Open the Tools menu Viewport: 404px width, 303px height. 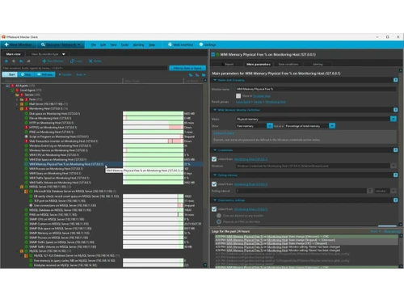124,45
